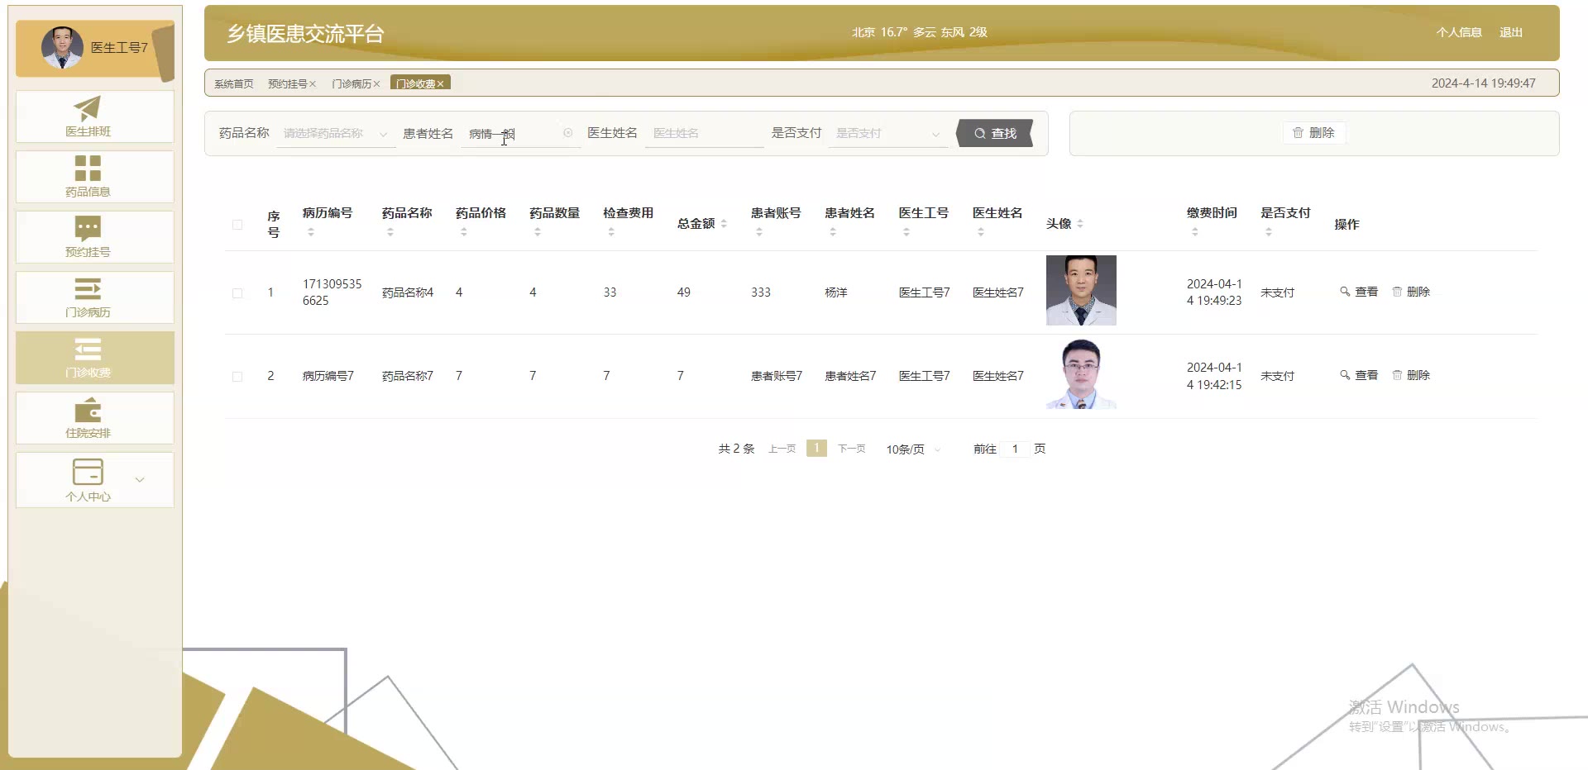Open the 10条/页 page size dropdown
Viewport: 1588px width, 770px height.
coord(913,449)
